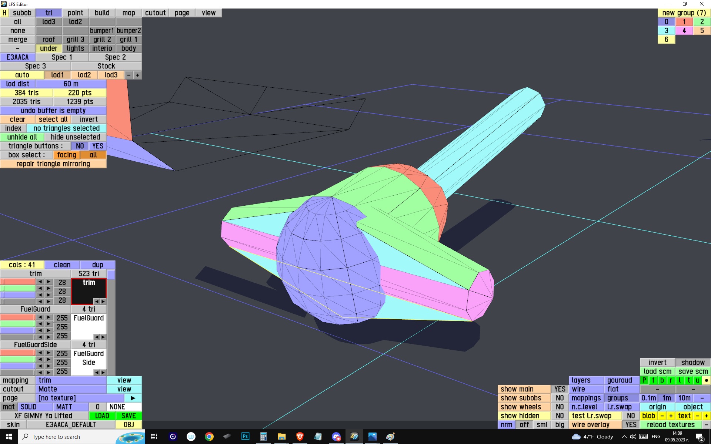
Task: Decrease FuelGuard red value with left arrow
Action: point(40,317)
